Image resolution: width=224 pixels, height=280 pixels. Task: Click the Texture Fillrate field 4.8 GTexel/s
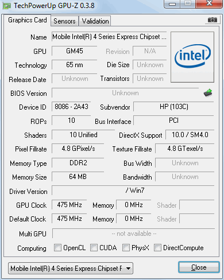point(185,149)
